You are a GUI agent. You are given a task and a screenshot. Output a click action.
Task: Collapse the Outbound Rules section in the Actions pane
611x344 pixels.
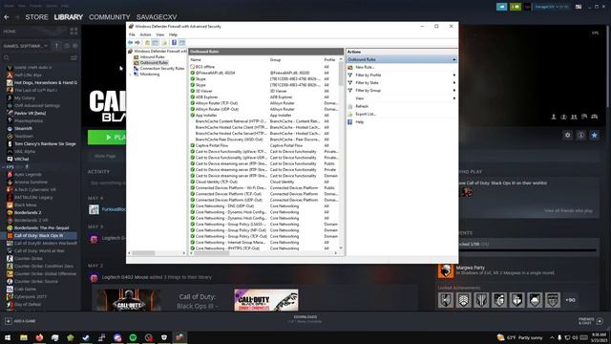(454, 59)
